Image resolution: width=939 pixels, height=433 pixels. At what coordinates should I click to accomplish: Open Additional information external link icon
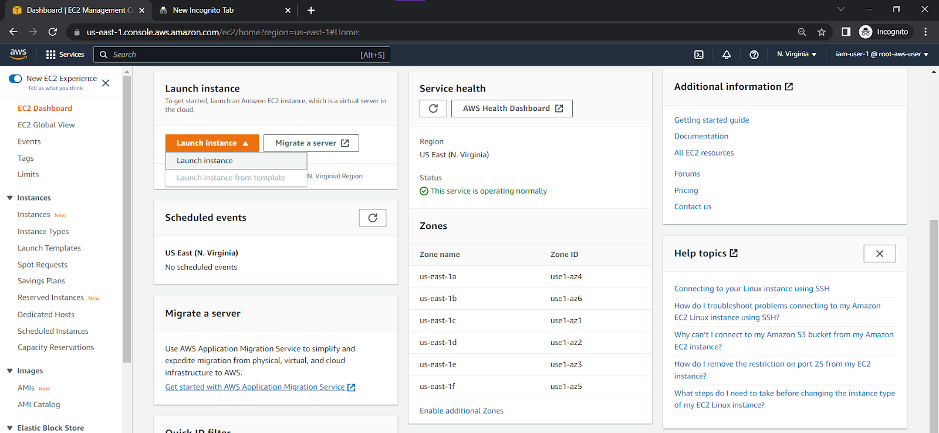coord(789,87)
